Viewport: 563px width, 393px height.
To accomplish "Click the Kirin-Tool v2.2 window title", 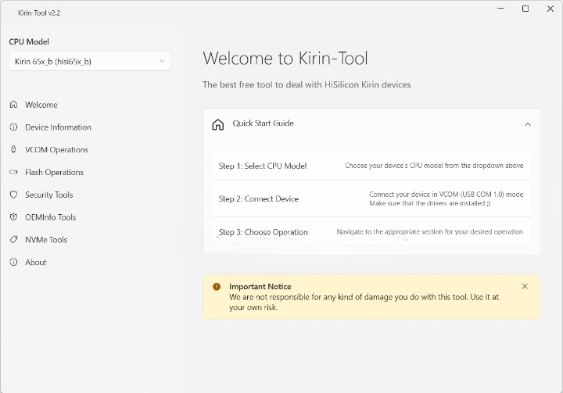I will [x=39, y=13].
